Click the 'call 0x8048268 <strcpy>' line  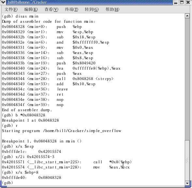58,79
